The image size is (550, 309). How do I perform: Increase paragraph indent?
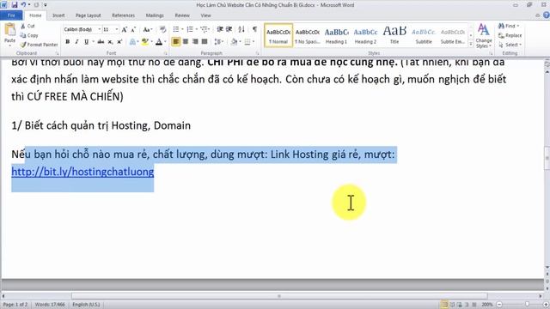(229, 29)
